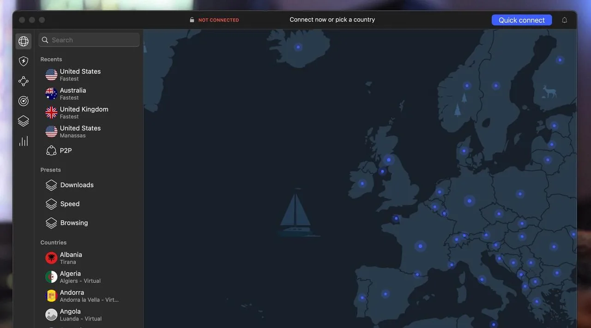Activate the Speed preset
This screenshot has width=591, height=328.
[x=70, y=204]
